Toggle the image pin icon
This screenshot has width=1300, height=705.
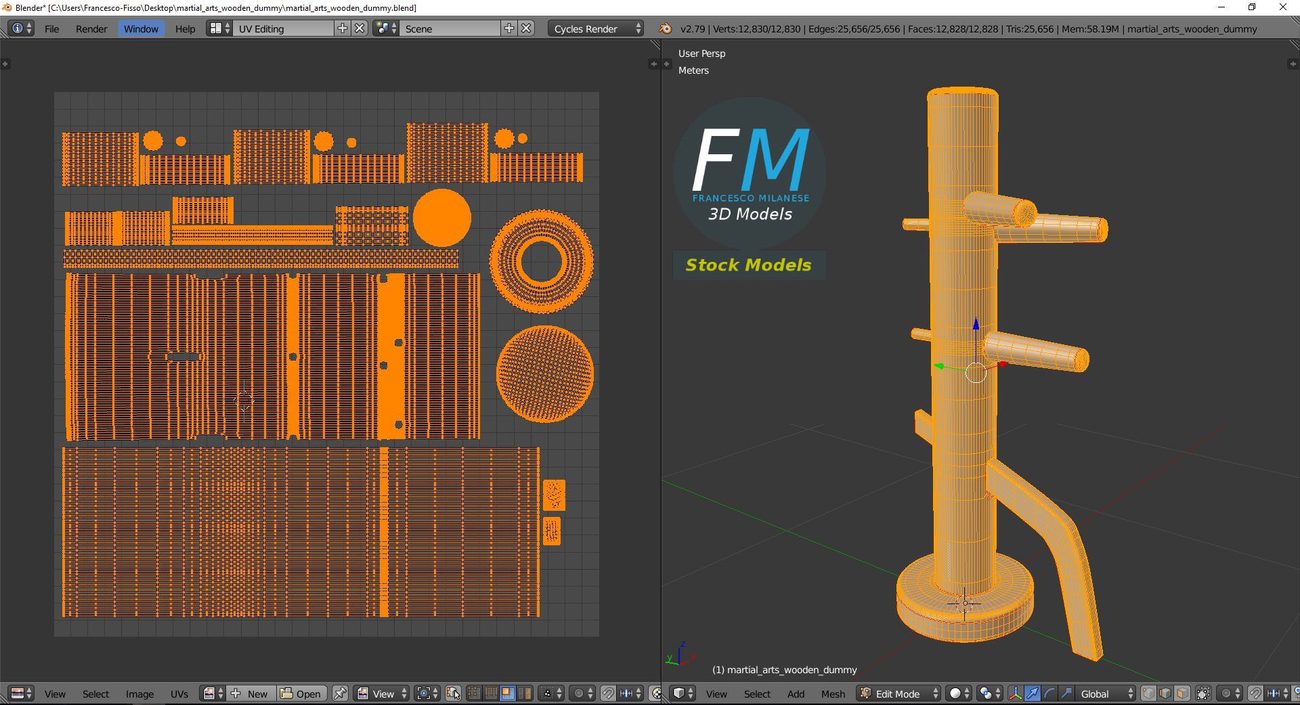point(340,693)
